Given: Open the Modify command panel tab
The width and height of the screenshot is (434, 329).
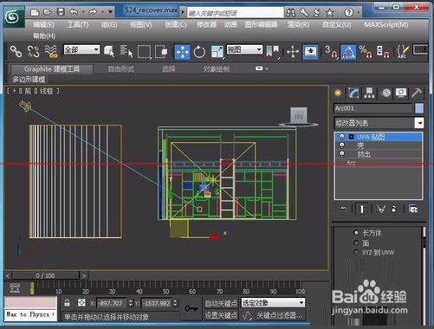Looking at the screenshot, I should [x=353, y=93].
